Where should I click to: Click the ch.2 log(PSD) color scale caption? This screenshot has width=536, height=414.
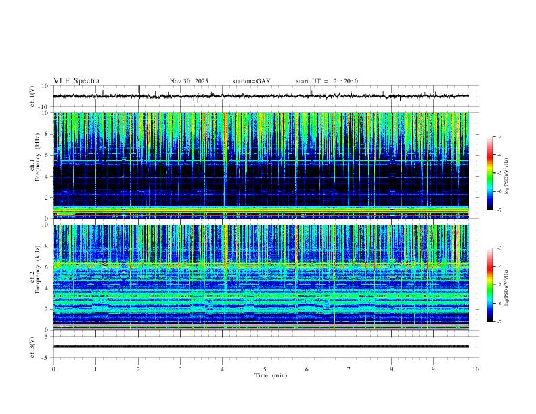507,287
